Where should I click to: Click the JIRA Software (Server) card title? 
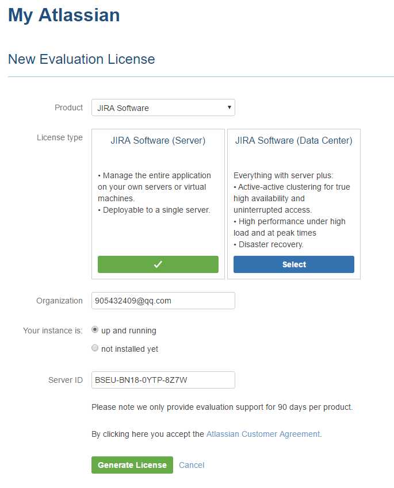click(x=158, y=140)
